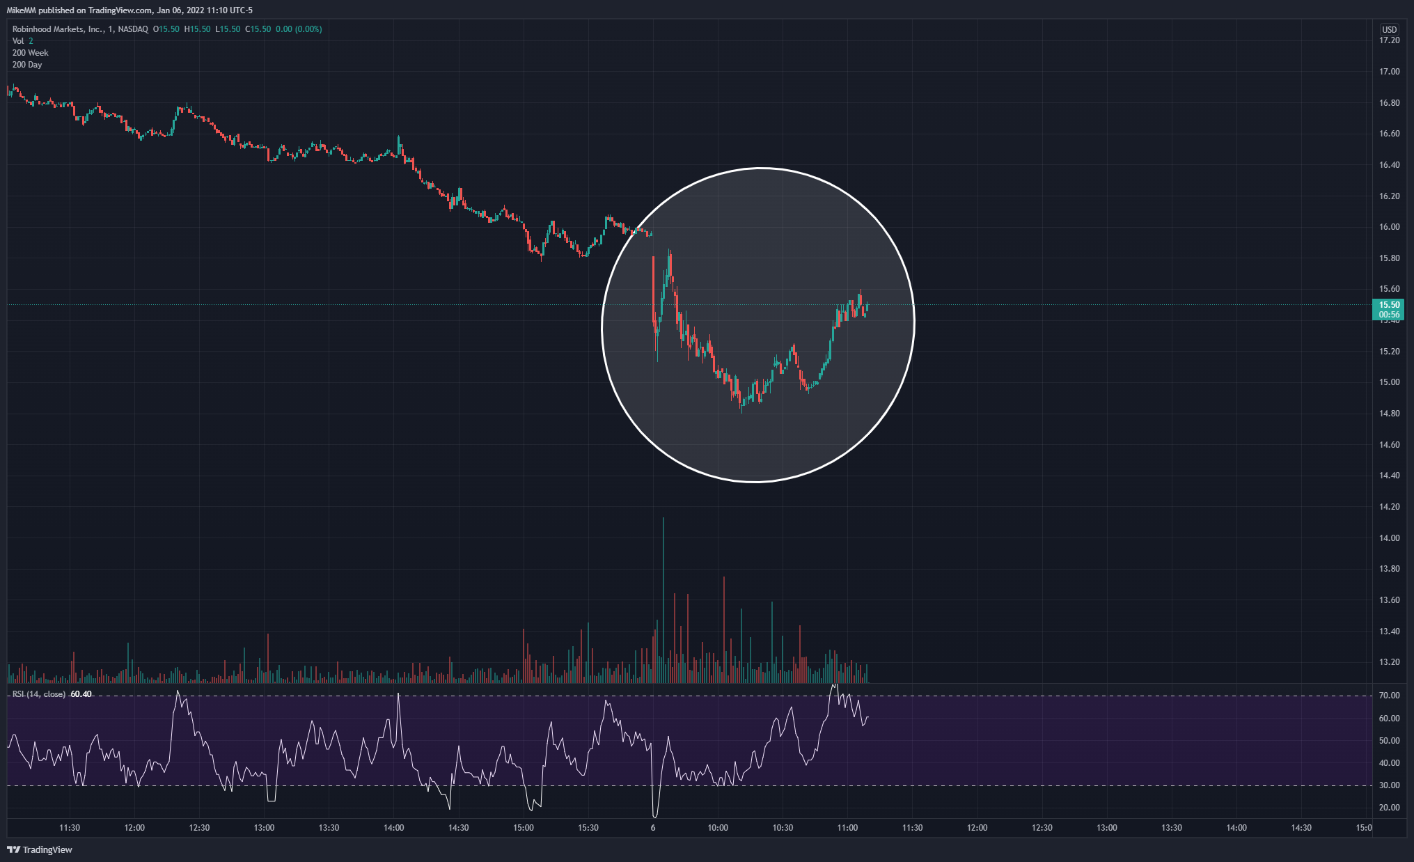Image resolution: width=1414 pixels, height=862 pixels.
Task: Click the low value L15.50
Action: click(228, 29)
